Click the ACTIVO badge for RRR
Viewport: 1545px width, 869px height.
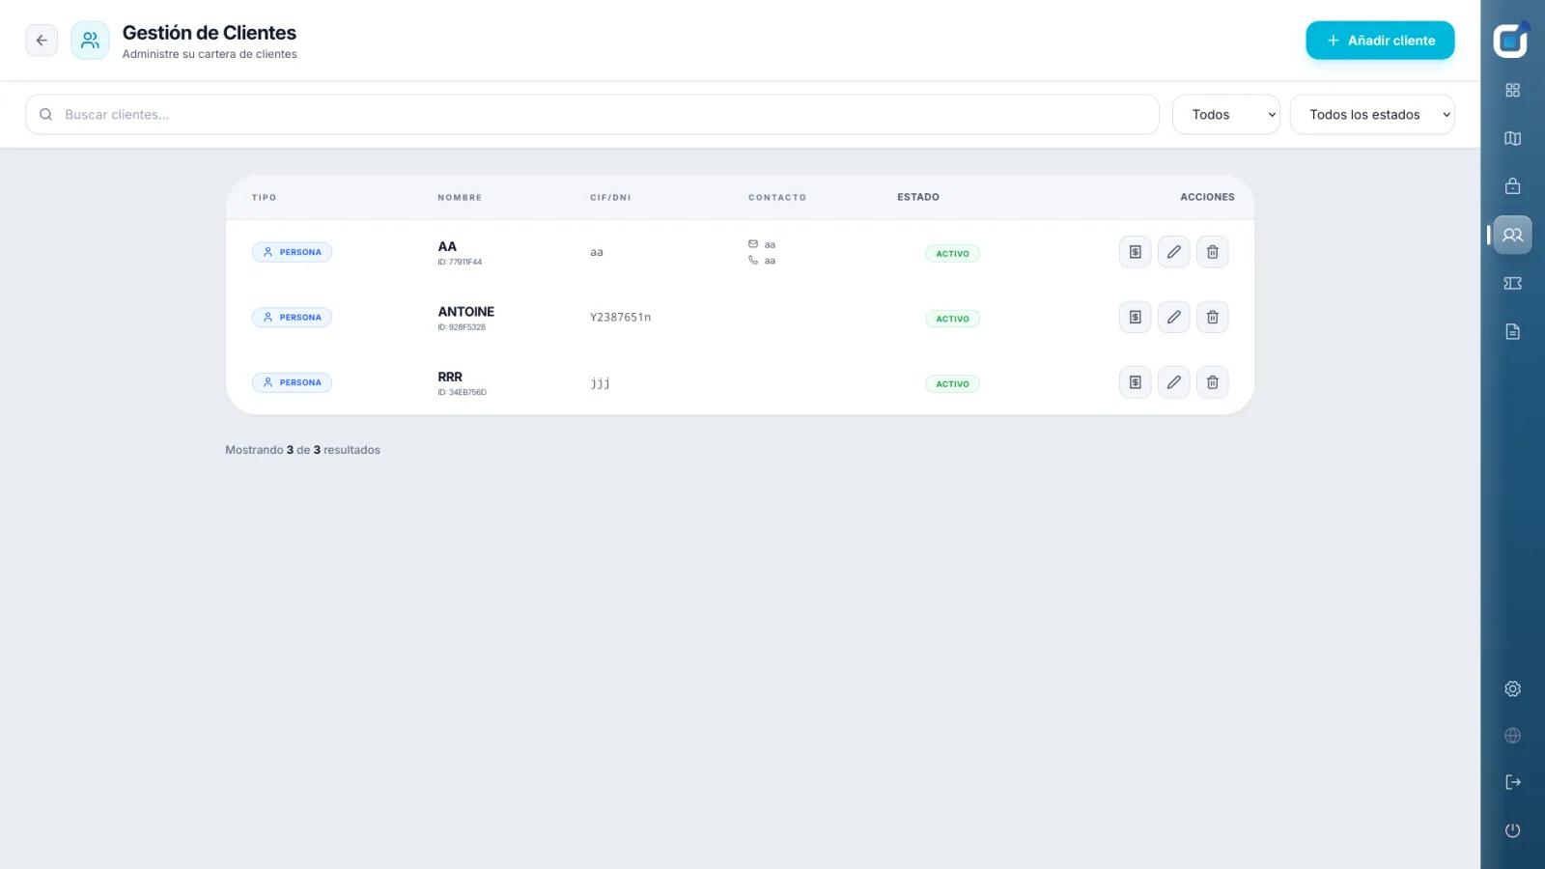click(952, 383)
